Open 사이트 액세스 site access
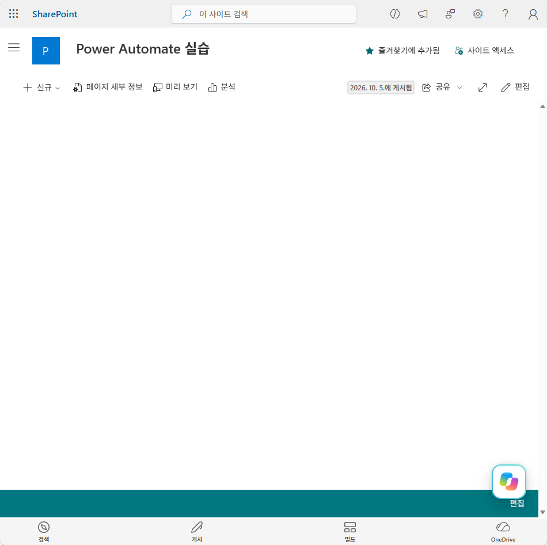This screenshot has width=547, height=545. [484, 51]
